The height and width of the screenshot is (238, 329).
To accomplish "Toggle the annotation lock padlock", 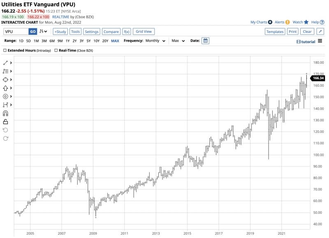I will [5, 121].
